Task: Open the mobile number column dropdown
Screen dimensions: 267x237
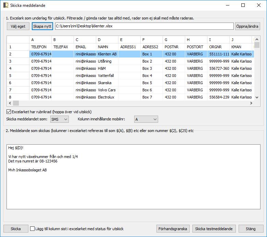Action: (x=146, y=119)
